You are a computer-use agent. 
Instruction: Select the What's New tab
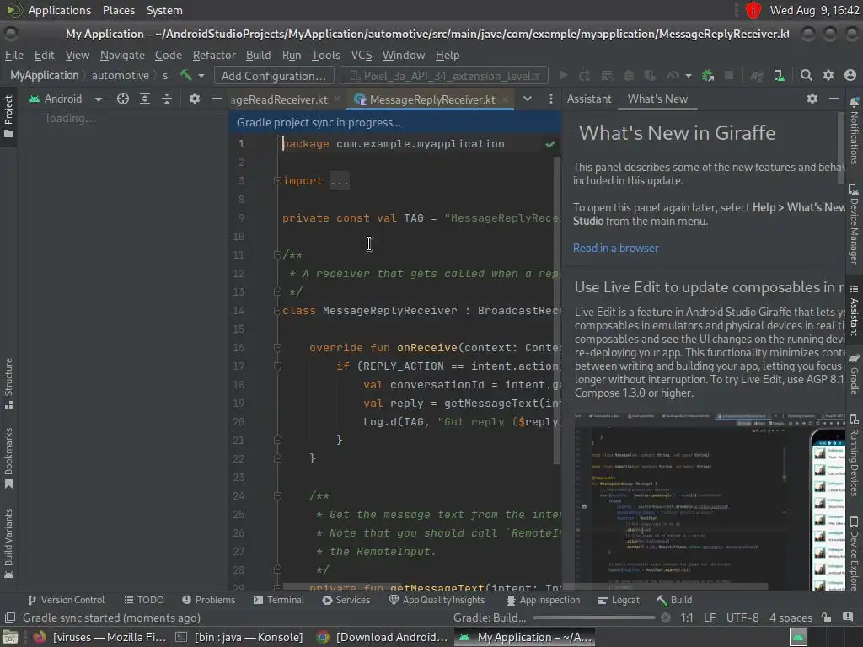(657, 99)
